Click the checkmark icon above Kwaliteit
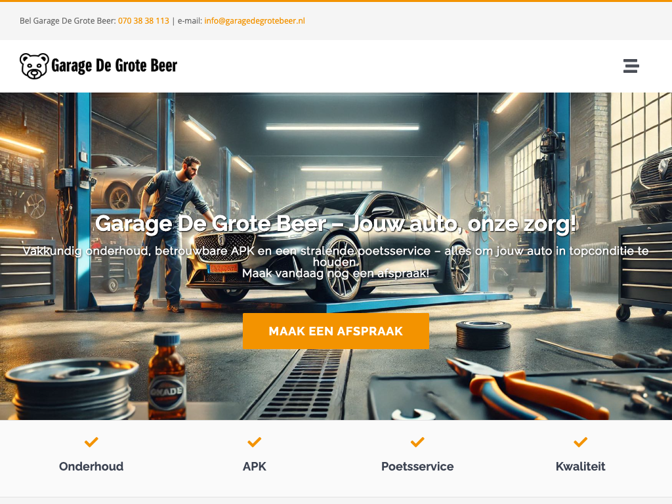 [580, 442]
